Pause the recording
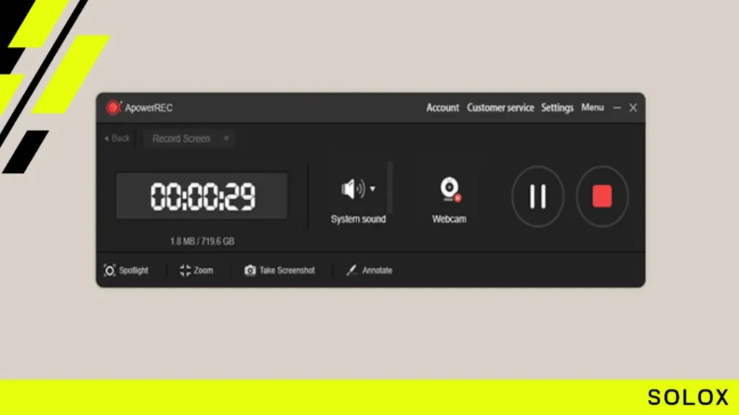The height and width of the screenshot is (415, 739). pos(538,196)
